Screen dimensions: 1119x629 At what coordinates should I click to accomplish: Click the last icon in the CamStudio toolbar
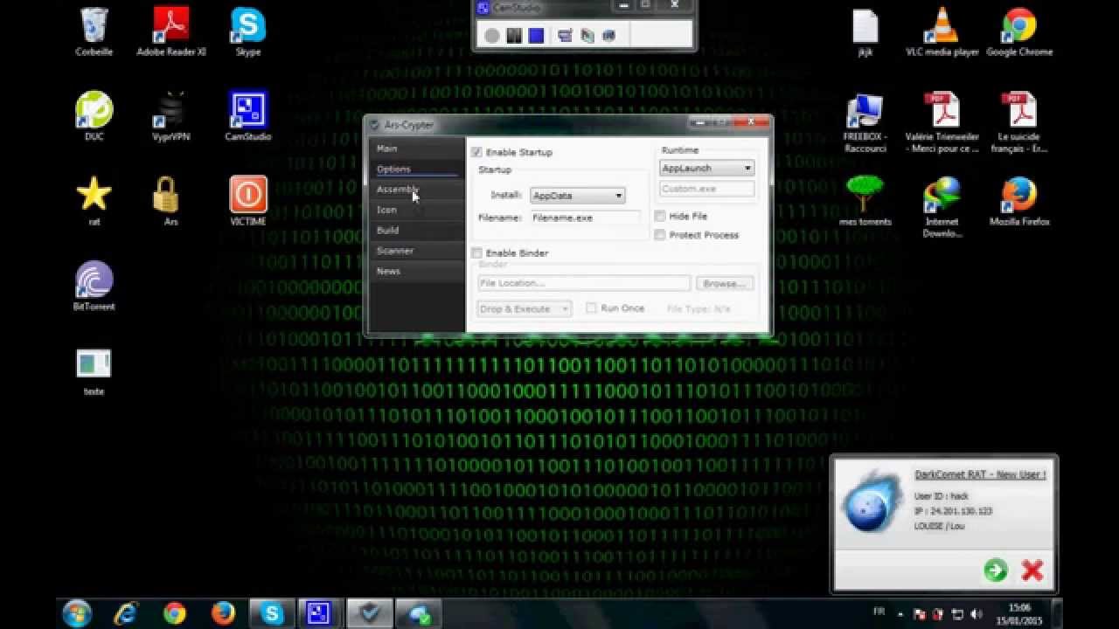(609, 35)
